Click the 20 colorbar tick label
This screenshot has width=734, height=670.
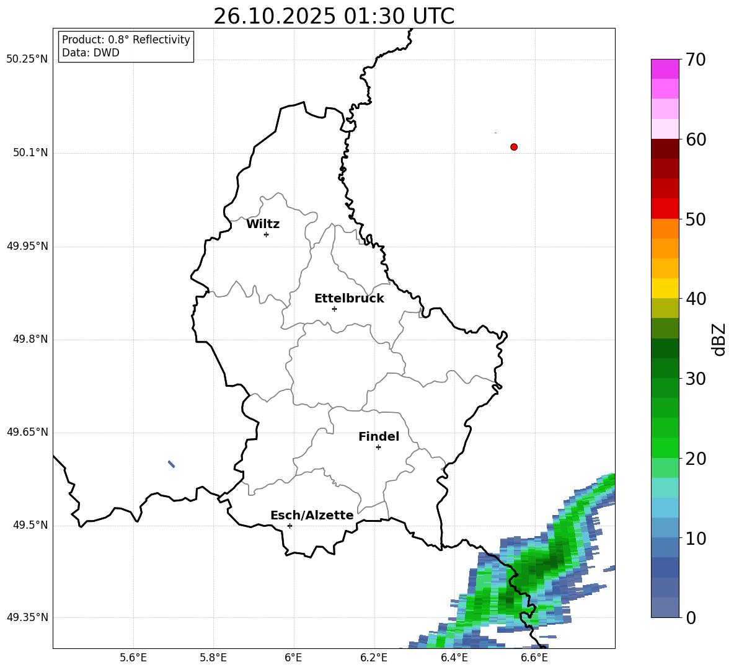click(x=696, y=459)
